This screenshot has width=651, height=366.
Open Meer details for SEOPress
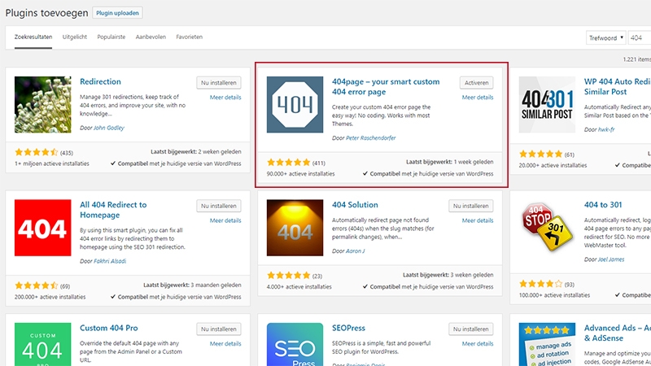tap(478, 343)
